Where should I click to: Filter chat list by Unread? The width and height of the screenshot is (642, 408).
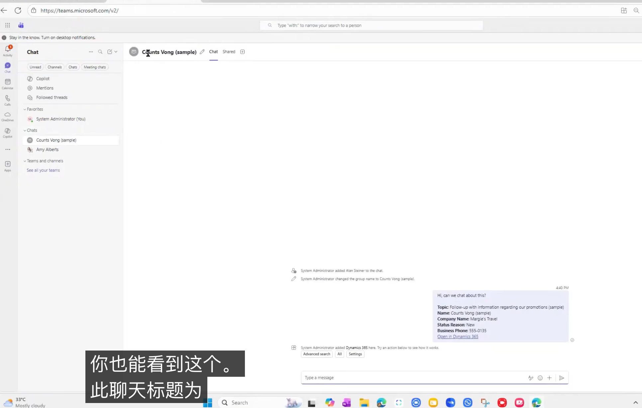[x=35, y=67]
